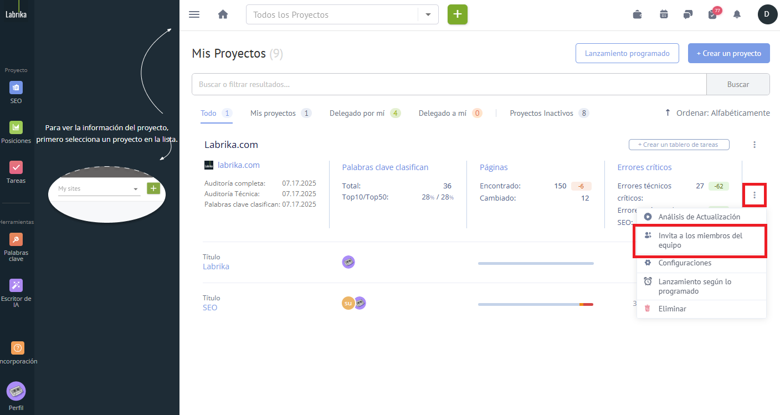Click the orange SU avatar in SEO row

point(348,303)
